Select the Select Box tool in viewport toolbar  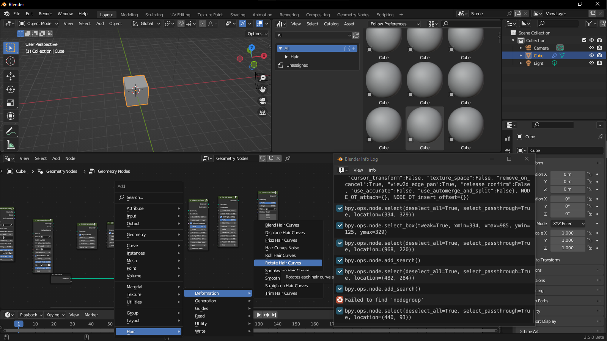coord(11,48)
